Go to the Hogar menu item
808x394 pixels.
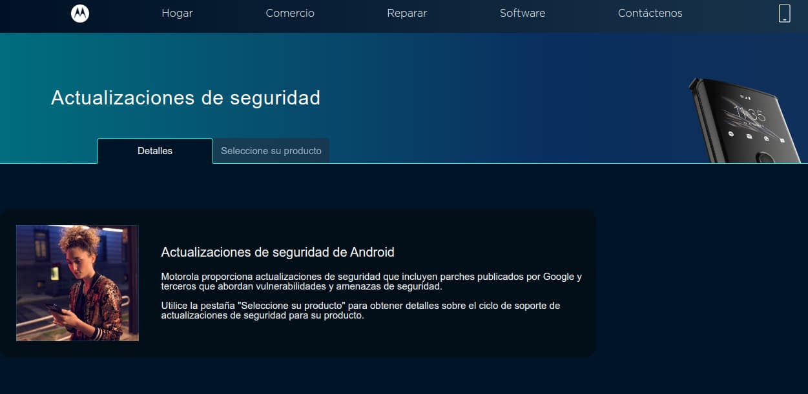(177, 13)
